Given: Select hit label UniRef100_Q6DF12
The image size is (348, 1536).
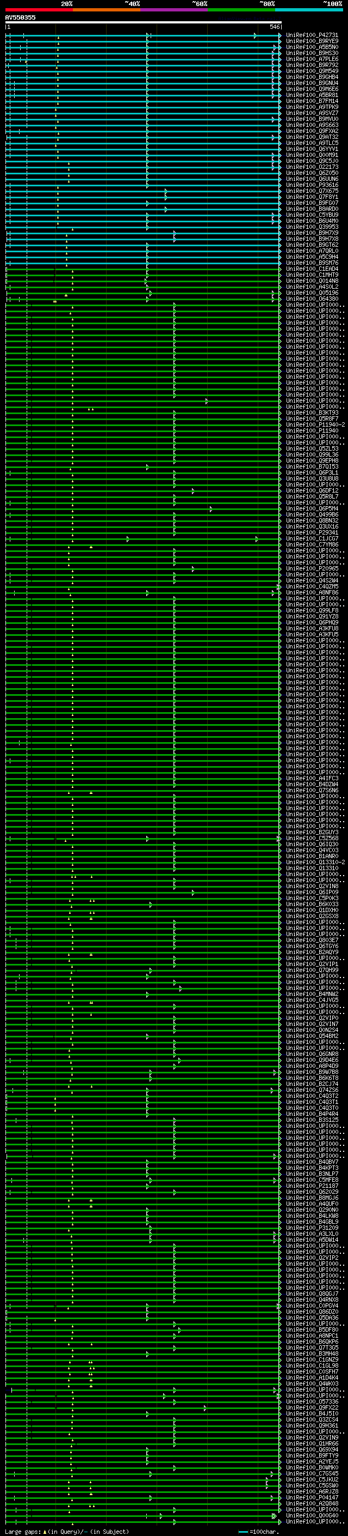Looking at the screenshot, I should (x=312, y=490).
